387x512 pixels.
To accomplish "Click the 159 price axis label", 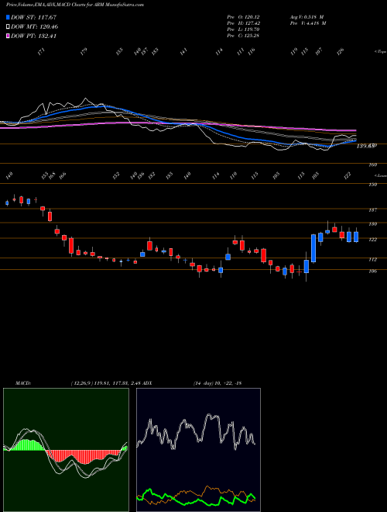I will [x=373, y=185].
